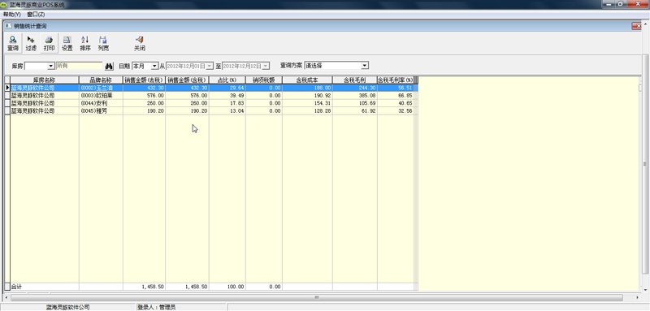Screen dimensions: 650x311
Task: Click the 39.49 percentage cell
Action: (x=227, y=96)
